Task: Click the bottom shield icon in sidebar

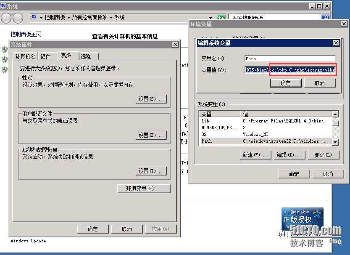Action: pos(5,70)
